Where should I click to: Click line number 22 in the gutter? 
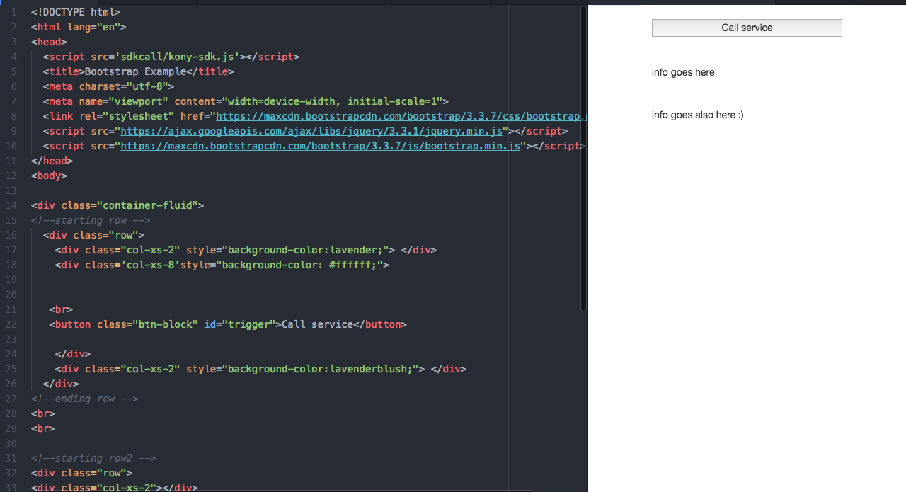13,324
